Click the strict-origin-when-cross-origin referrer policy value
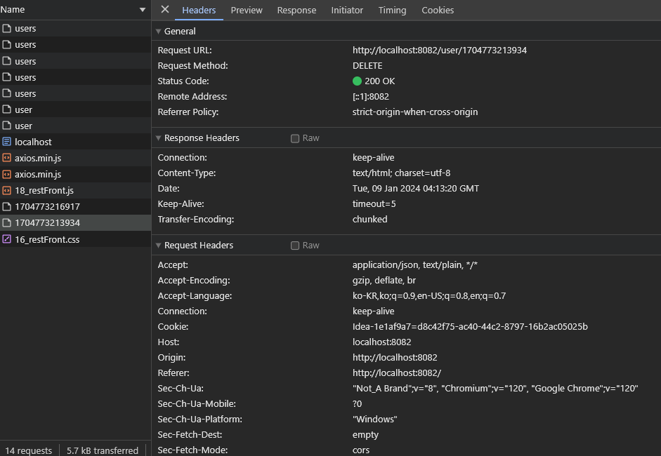Viewport: 661px width, 456px height. pos(415,112)
